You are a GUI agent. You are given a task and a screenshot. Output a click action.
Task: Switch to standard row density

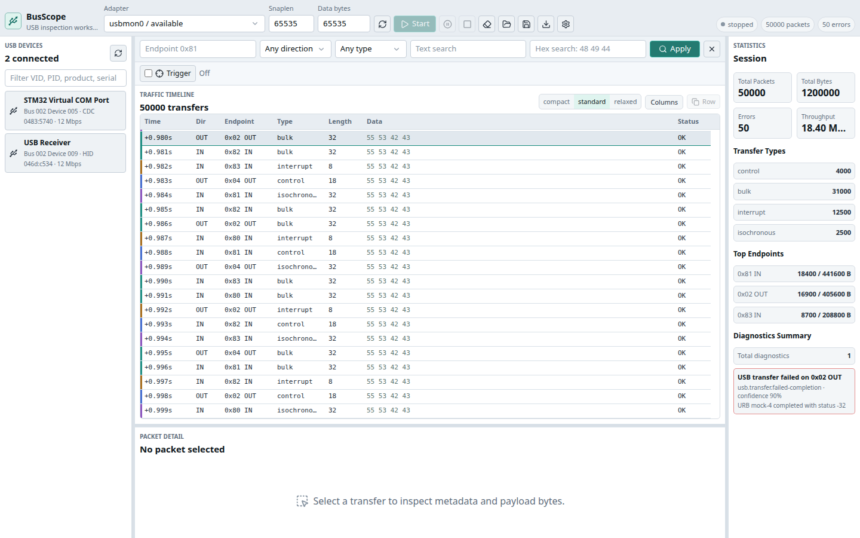coord(592,102)
